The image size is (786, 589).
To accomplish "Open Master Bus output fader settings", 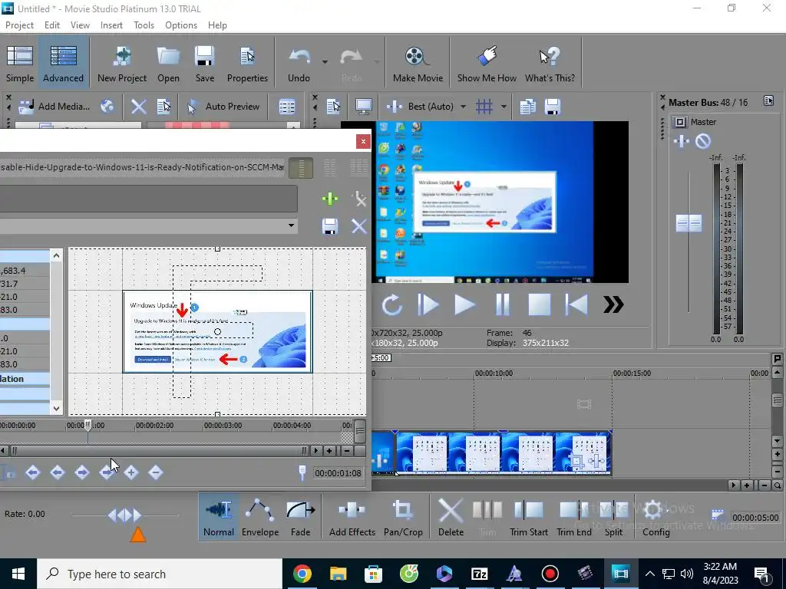I will (681, 122).
